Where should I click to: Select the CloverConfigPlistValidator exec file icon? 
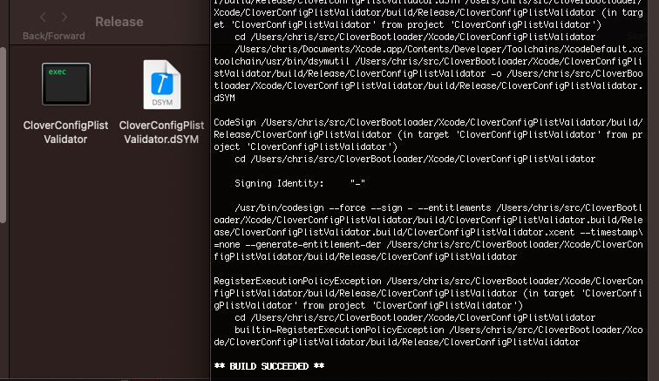tap(66, 84)
